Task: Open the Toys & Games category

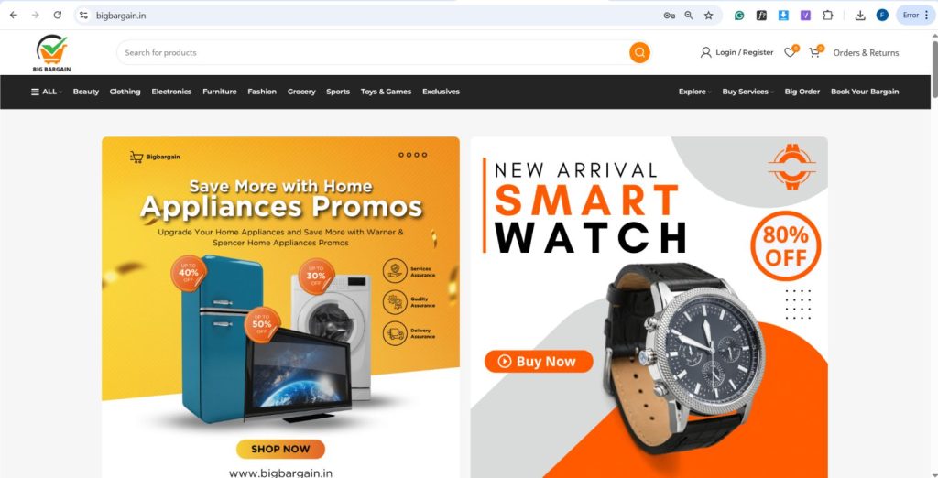Action: pos(386,92)
